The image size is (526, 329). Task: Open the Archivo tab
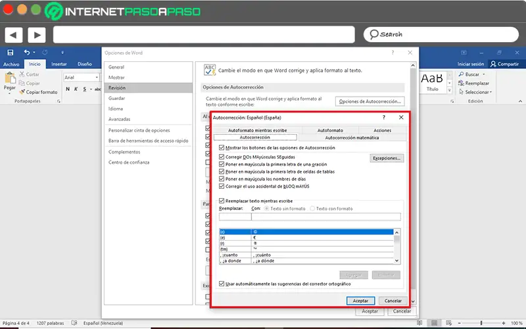pyautogui.click(x=11, y=64)
